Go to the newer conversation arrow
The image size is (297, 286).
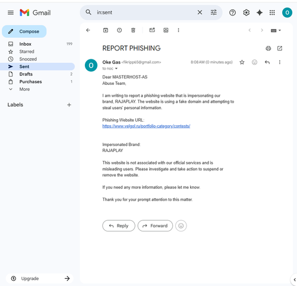(249, 30)
